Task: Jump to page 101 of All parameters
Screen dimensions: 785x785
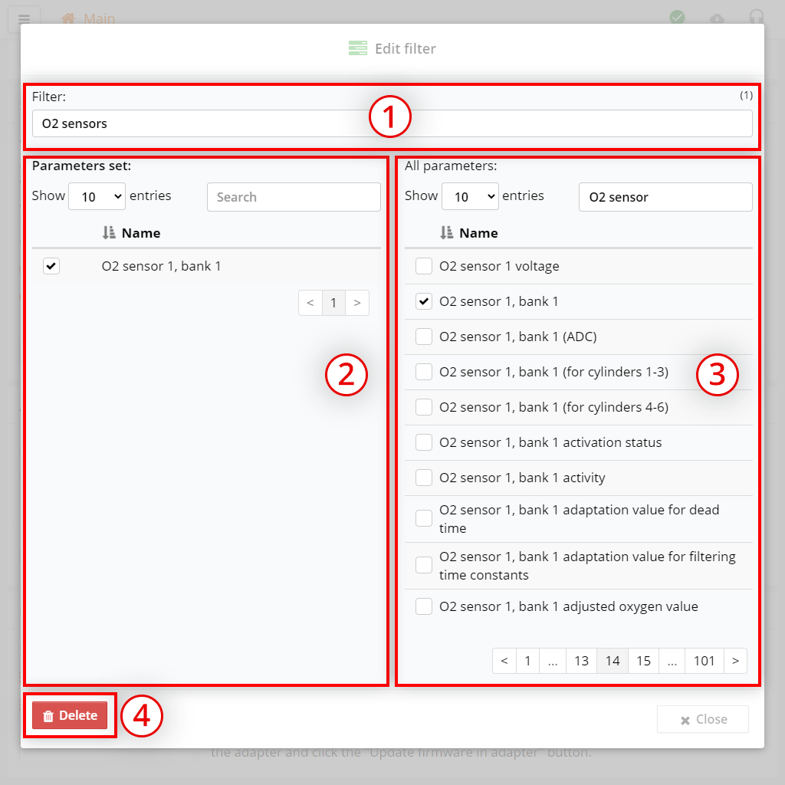Action: [x=704, y=661]
